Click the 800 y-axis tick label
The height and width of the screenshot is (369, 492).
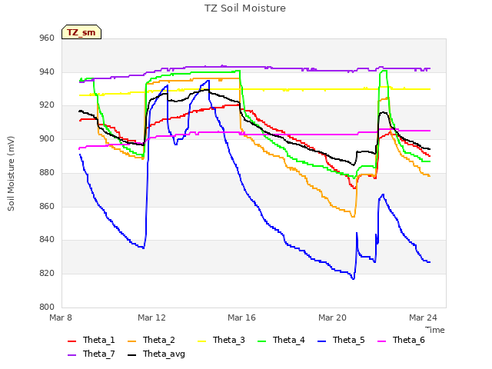(47, 307)
